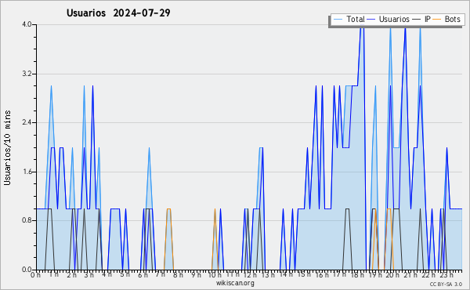Click the '8 h' x-axis label
The width and height of the screenshot is (470, 290).
tap(178, 274)
